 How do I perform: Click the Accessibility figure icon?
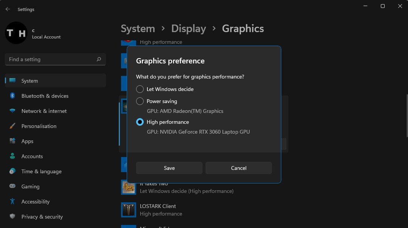tap(12, 202)
